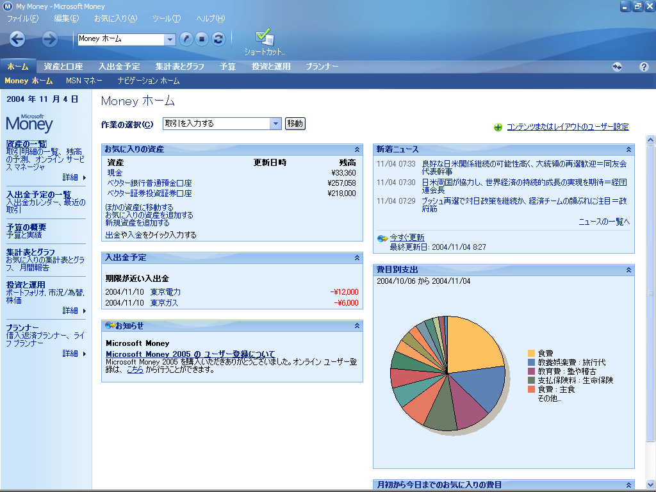656x492 pixels.
Task: Open the 東京ガス bill link
Action: pos(164,303)
